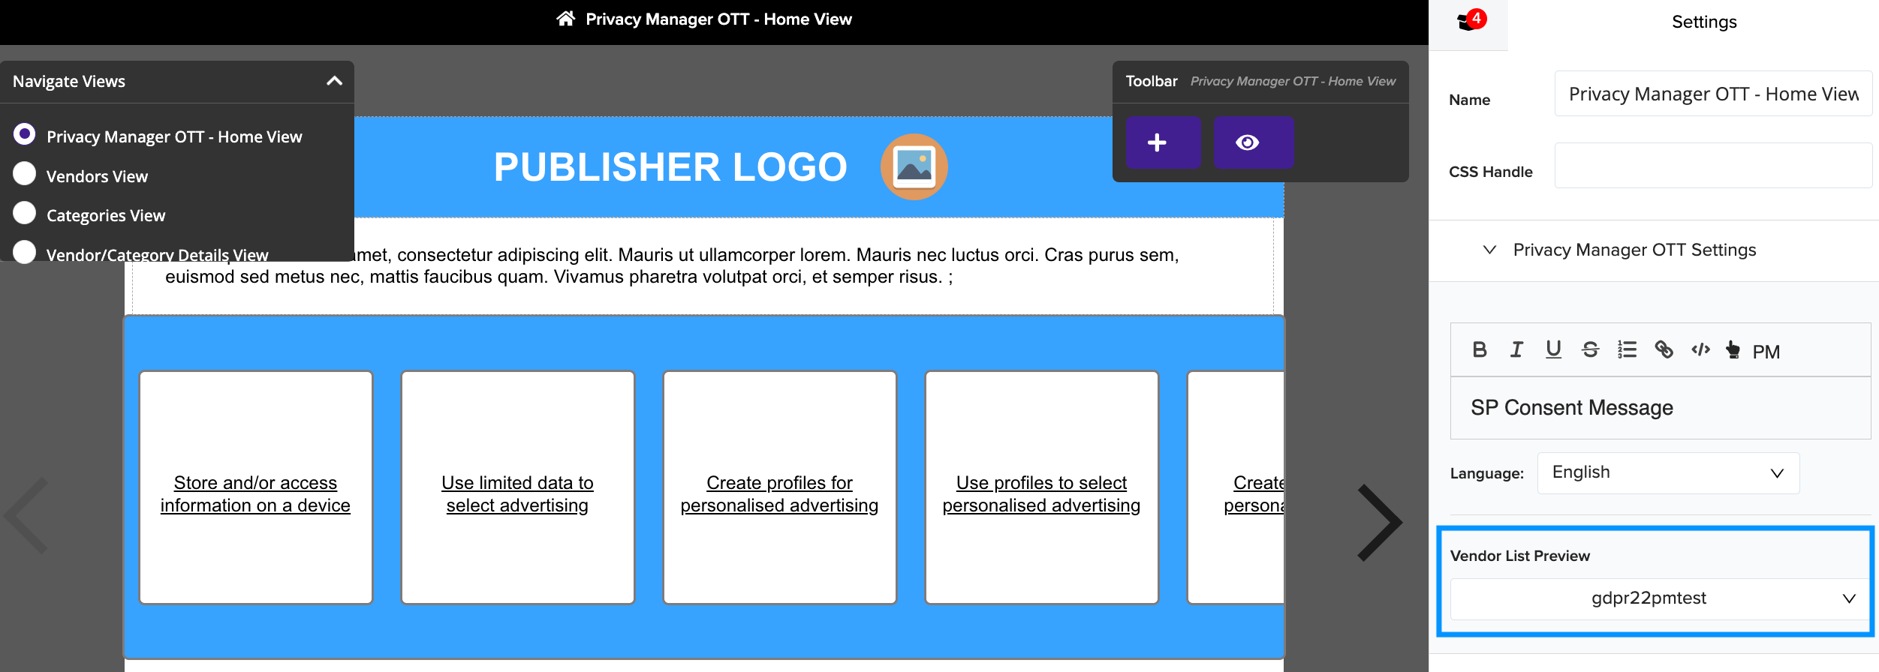Open the code view in the editor toolbar

click(1700, 349)
